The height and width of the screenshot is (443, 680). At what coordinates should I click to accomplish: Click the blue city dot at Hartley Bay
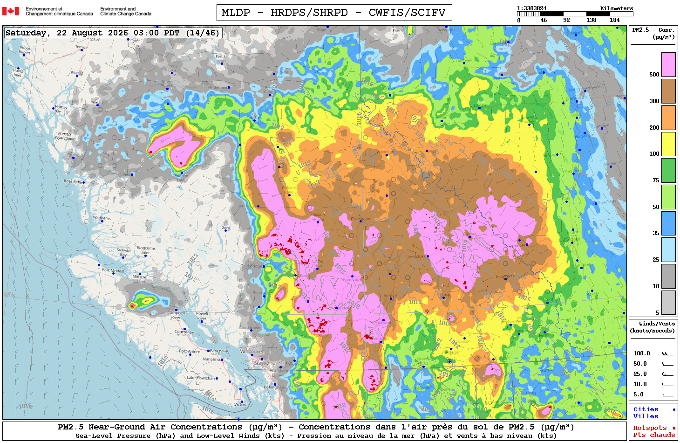(x=53, y=109)
